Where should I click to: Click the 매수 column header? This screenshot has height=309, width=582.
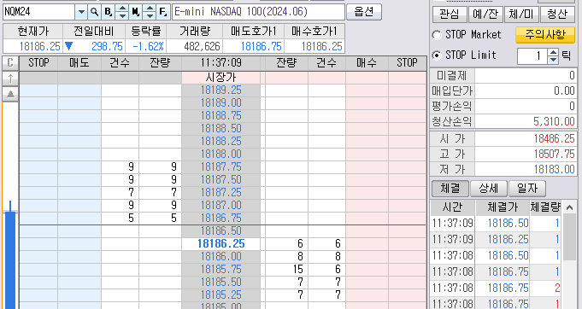367,63
